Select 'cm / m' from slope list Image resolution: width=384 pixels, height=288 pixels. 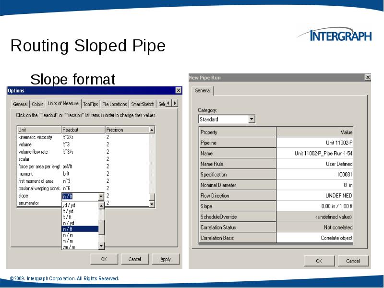[x=69, y=247]
